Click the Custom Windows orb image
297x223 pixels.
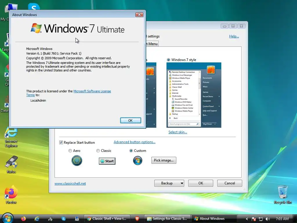coord(138,161)
